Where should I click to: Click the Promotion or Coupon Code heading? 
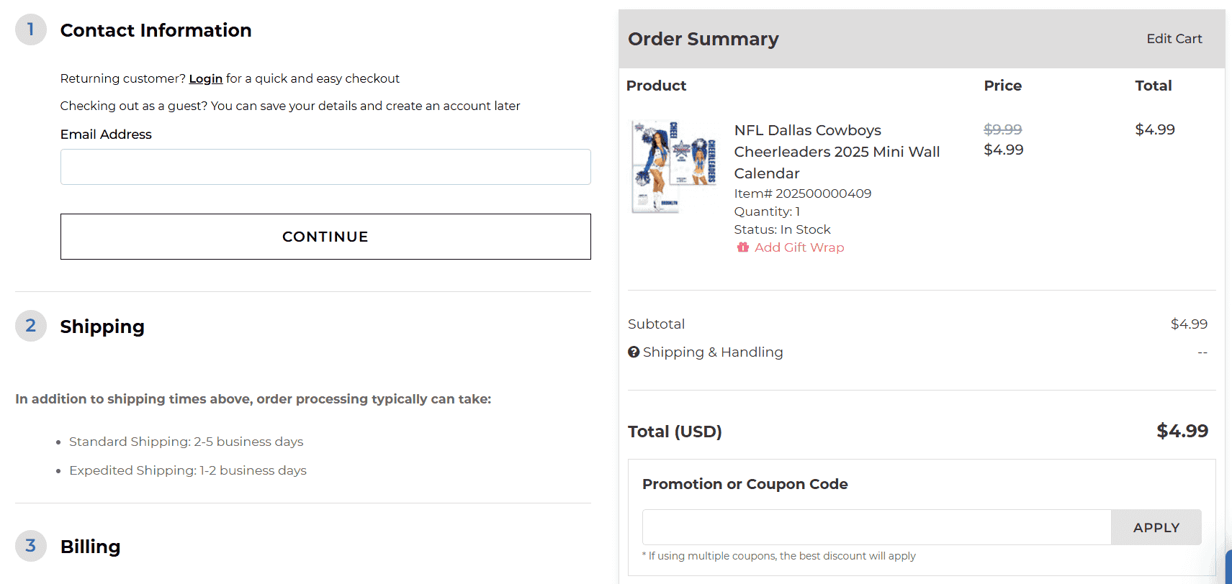(x=745, y=484)
